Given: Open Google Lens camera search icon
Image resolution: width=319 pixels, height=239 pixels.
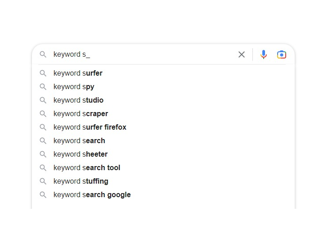Looking at the screenshot, I should coord(282,54).
